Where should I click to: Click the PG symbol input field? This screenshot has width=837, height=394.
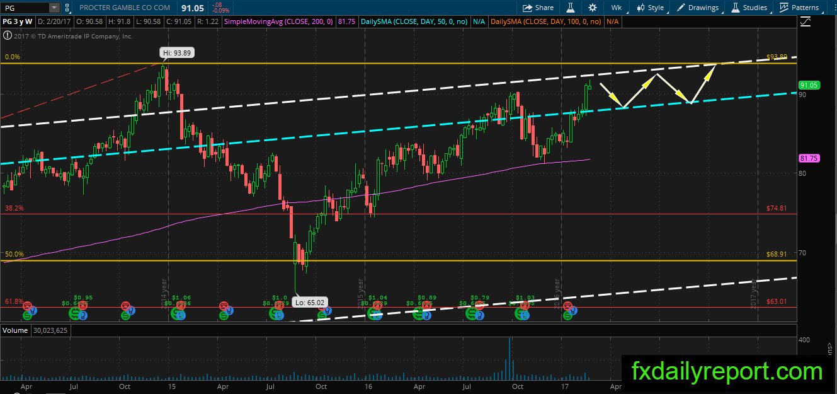[25, 8]
